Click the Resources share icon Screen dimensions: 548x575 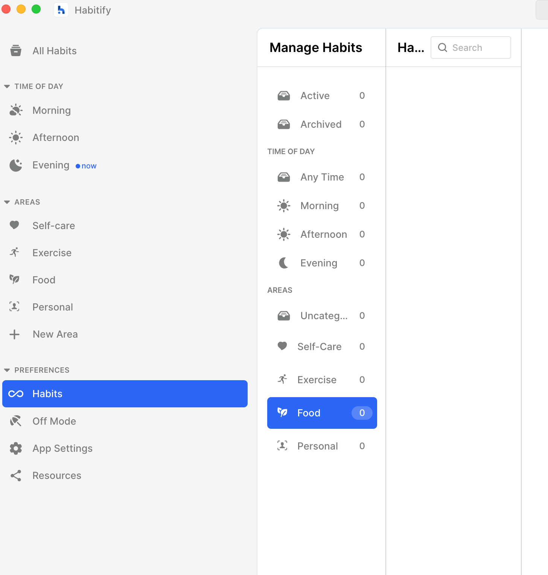click(16, 476)
